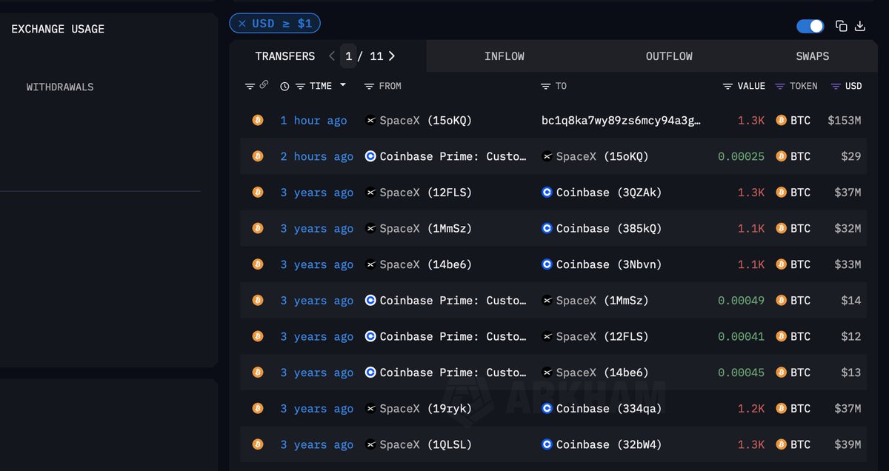Click SpaceX logo next to SpaceX (14be6) sender
889x471 pixels.
[370, 264]
